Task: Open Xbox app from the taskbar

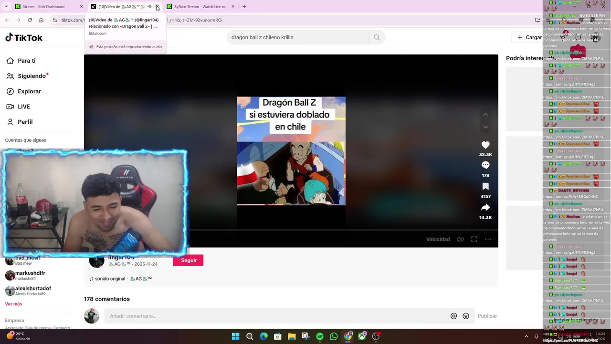Action: 362,336
